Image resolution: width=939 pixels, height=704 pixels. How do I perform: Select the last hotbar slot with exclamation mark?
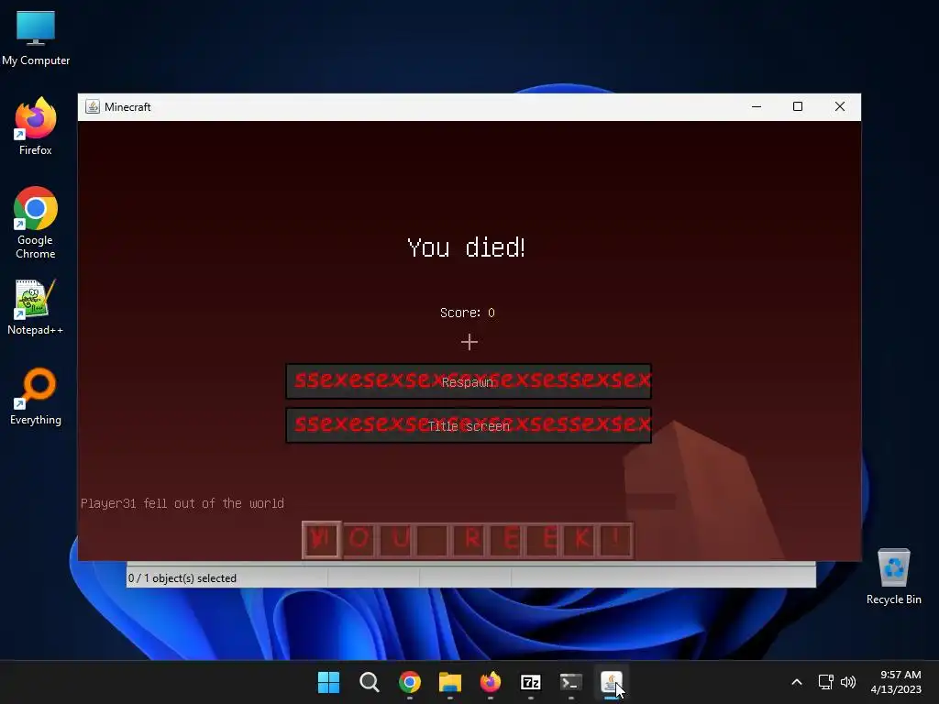[x=615, y=540]
